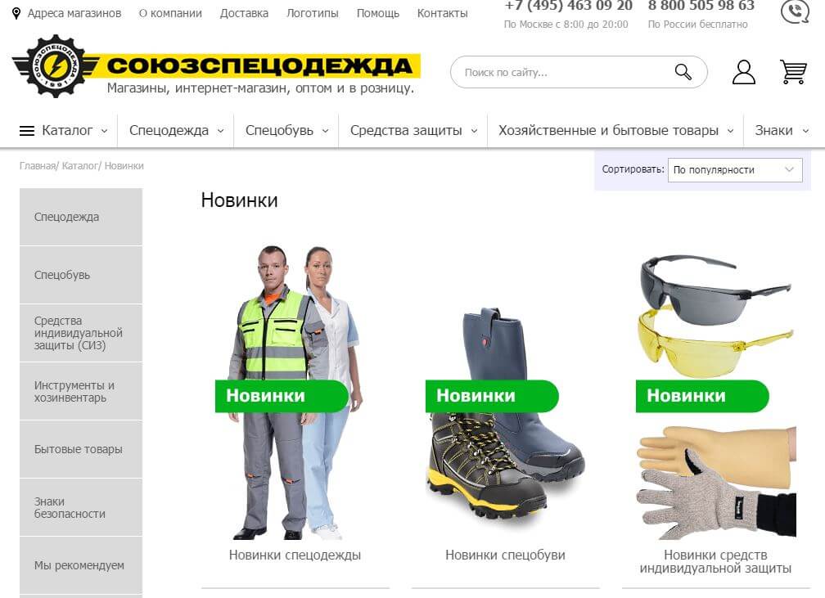Open the По популярности sort dropdown

734,170
